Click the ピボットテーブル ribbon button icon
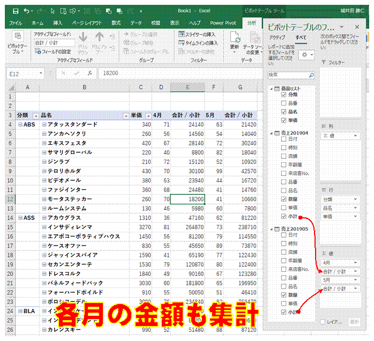Viewport: 374px width, 341px height. click(18, 36)
